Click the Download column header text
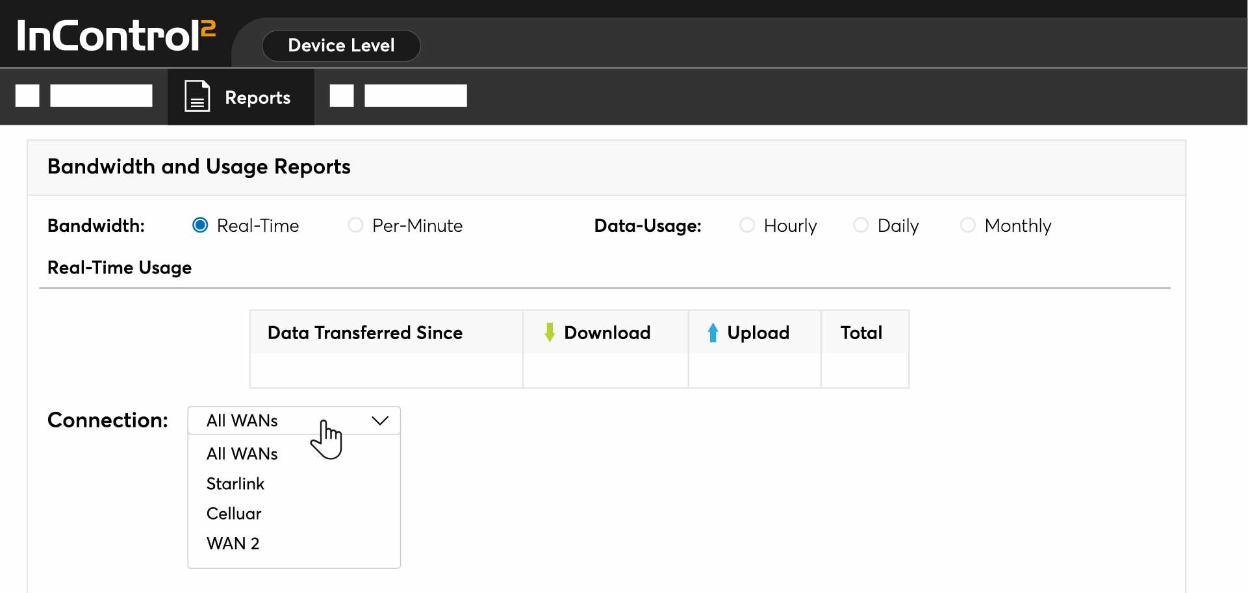Image resolution: width=1248 pixels, height=593 pixels. click(x=607, y=333)
